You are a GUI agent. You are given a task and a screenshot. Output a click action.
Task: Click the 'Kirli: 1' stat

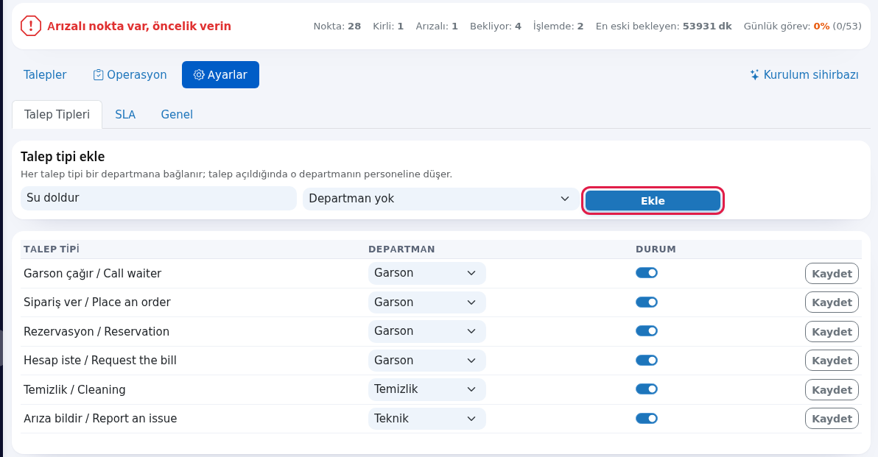click(x=388, y=26)
